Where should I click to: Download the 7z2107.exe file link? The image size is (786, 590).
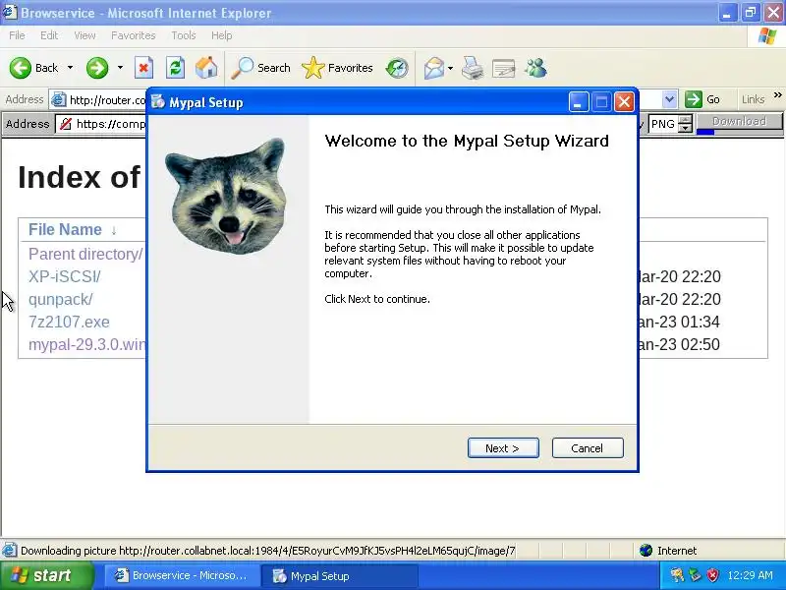coord(69,322)
